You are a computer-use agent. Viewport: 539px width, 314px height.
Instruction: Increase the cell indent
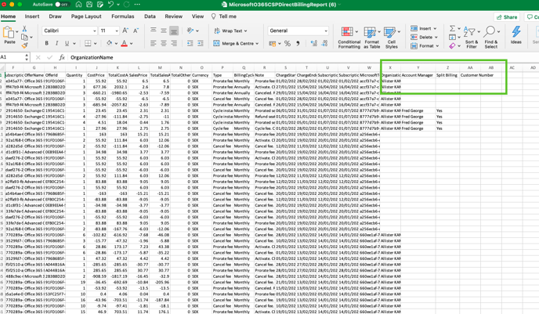tap(201, 43)
